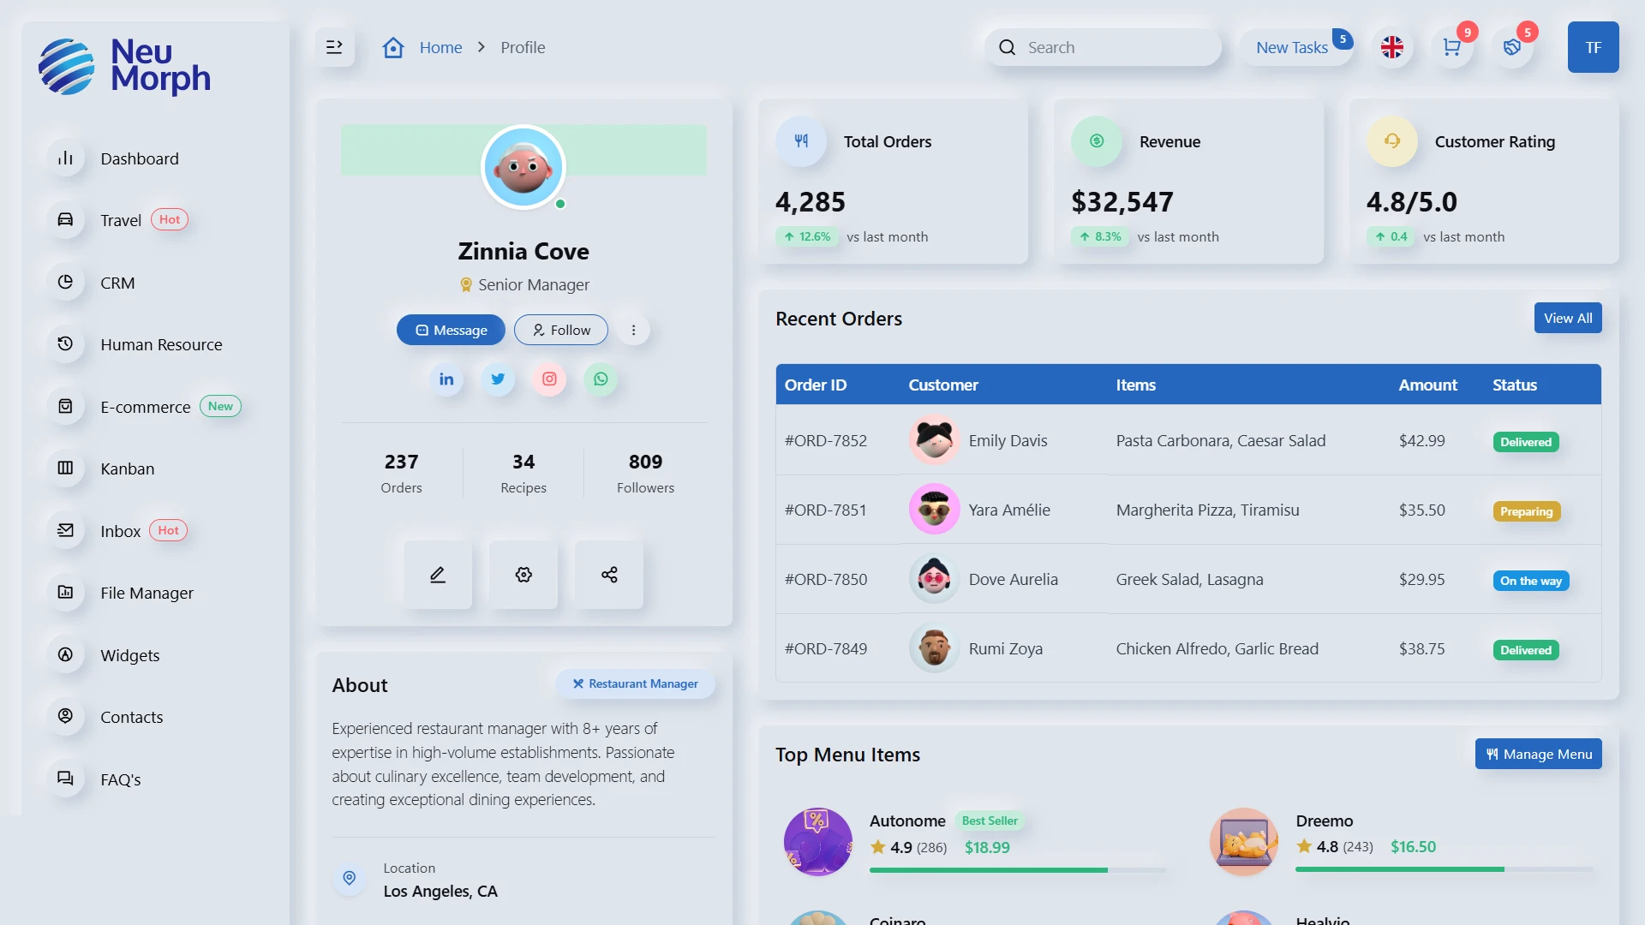Click the Message button
Image resolution: width=1645 pixels, height=925 pixels.
pos(451,331)
